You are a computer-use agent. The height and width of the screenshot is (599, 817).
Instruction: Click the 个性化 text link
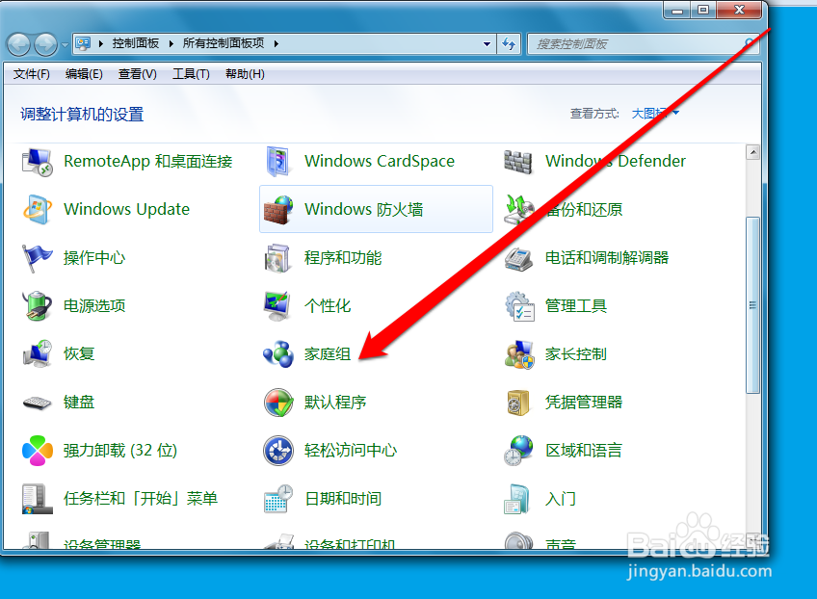click(x=328, y=305)
